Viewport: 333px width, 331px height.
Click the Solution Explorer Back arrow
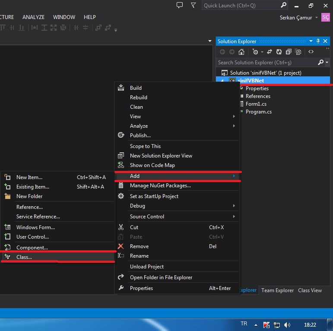pyautogui.click(x=222, y=52)
